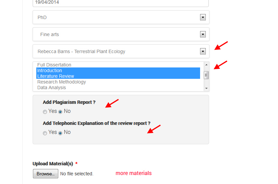The width and height of the screenshot is (278, 184).
Task: Choose Yes for Telephonic Explanation
Action: [x=45, y=133]
